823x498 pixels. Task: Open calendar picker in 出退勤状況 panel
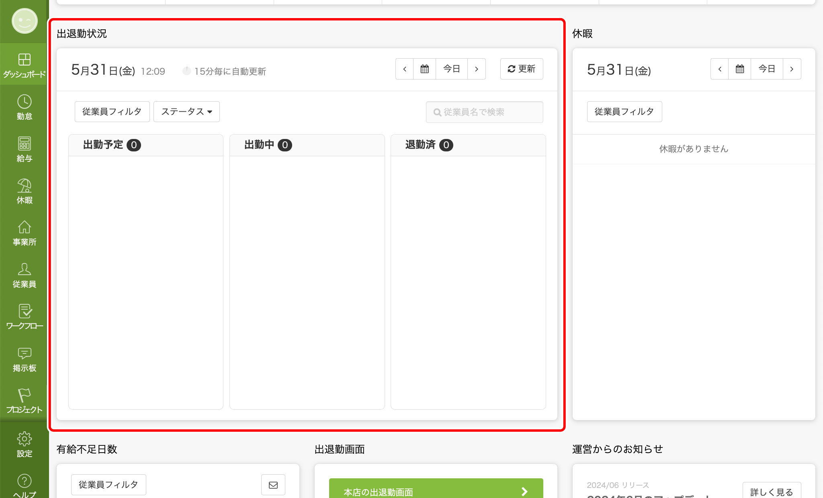pos(424,69)
